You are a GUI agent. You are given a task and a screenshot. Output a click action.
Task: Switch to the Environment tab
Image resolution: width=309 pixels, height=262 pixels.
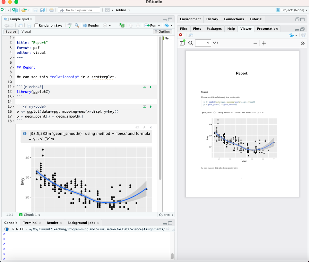190,19
